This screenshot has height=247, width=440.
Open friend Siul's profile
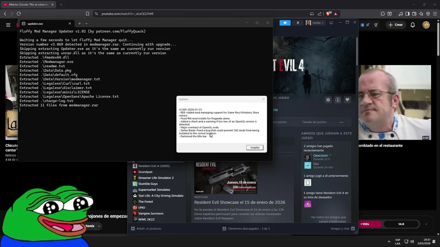(316, 164)
